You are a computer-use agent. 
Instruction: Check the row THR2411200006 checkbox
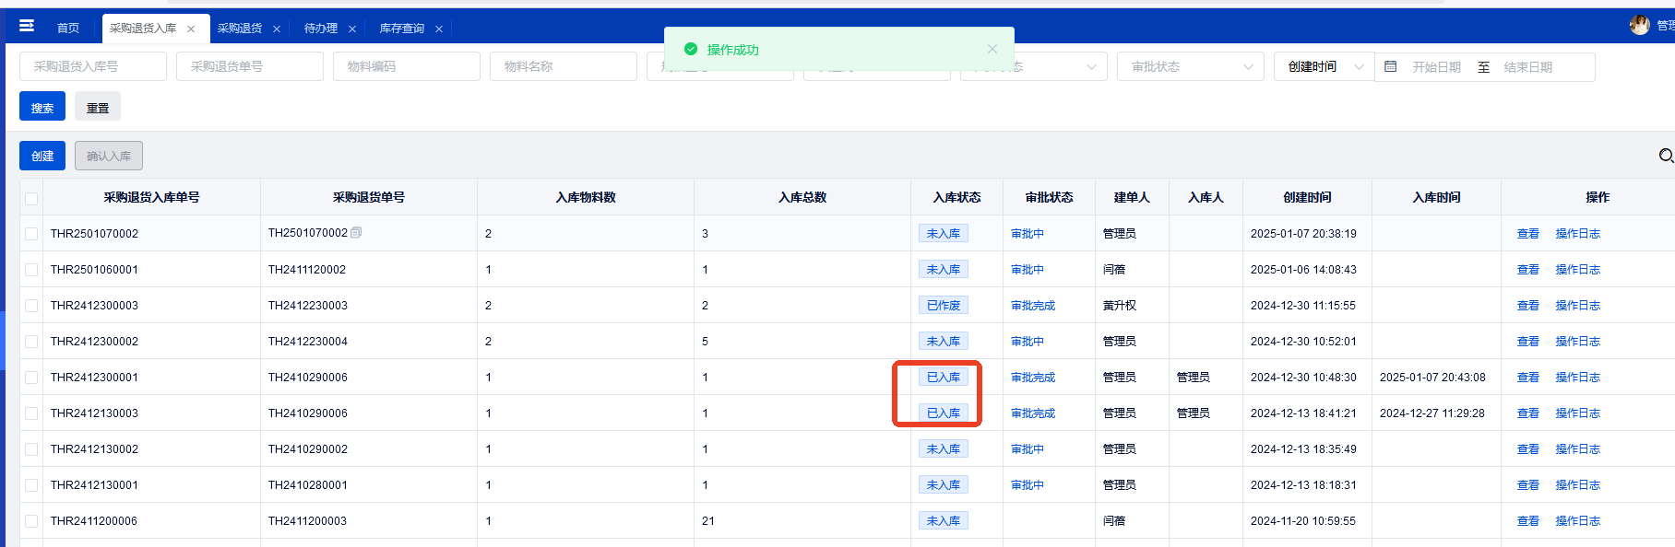tap(31, 521)
